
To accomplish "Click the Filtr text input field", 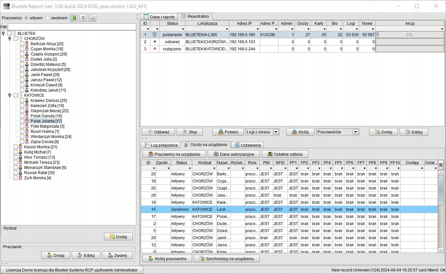I will (x=72, y=27).
